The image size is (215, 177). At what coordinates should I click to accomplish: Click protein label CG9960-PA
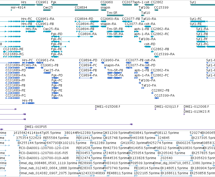pos(110,60)
